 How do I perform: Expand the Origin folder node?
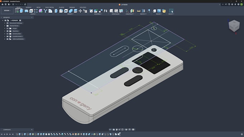(5, 28)
